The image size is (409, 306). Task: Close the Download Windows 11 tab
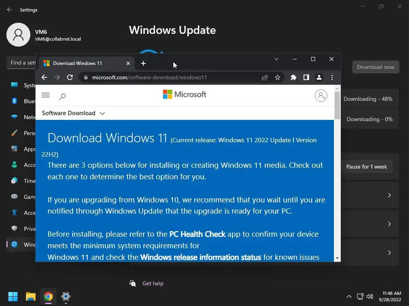(x=128, y=63)
